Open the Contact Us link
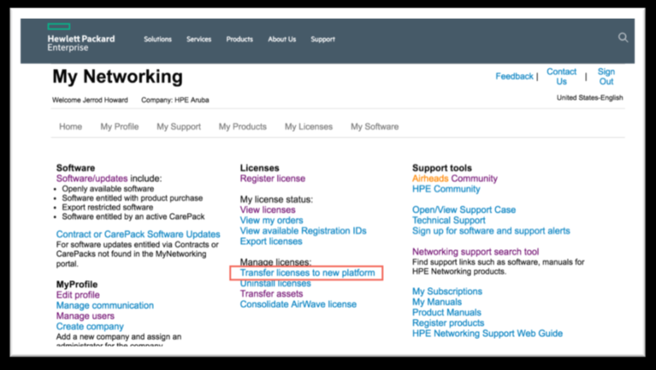 click(562, 76)
